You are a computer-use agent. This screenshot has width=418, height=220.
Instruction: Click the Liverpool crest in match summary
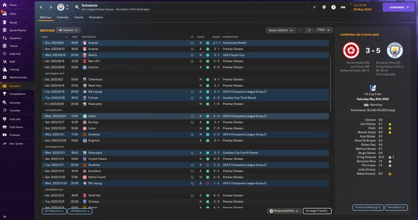coord(351,51)
